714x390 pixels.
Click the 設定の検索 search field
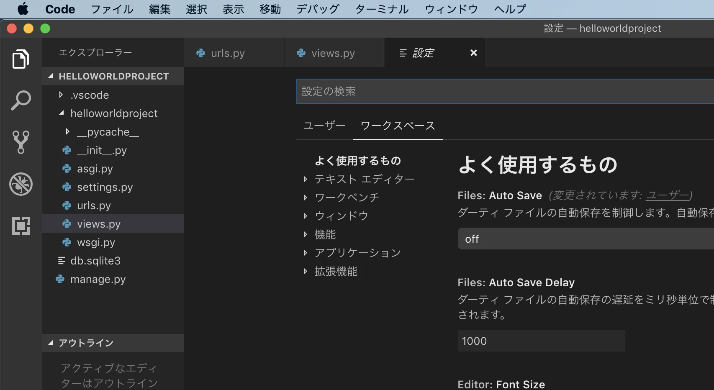point(460,91)
